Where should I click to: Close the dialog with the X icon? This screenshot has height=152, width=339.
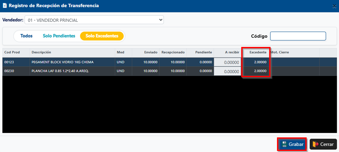(334, 6)
